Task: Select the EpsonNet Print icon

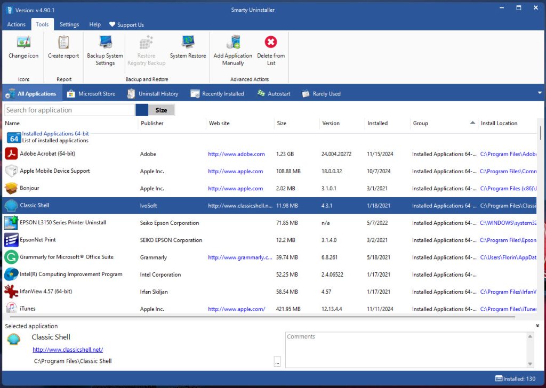Action: pyautogui.click(x=11, y=240)
